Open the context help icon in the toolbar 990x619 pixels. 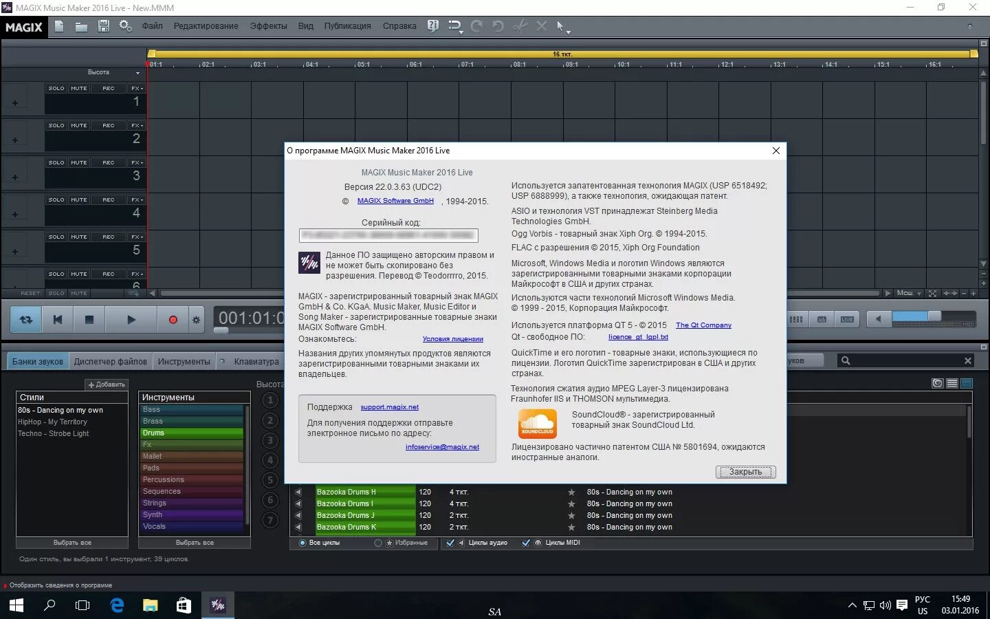pyautogui.click(x=433, y=26)
